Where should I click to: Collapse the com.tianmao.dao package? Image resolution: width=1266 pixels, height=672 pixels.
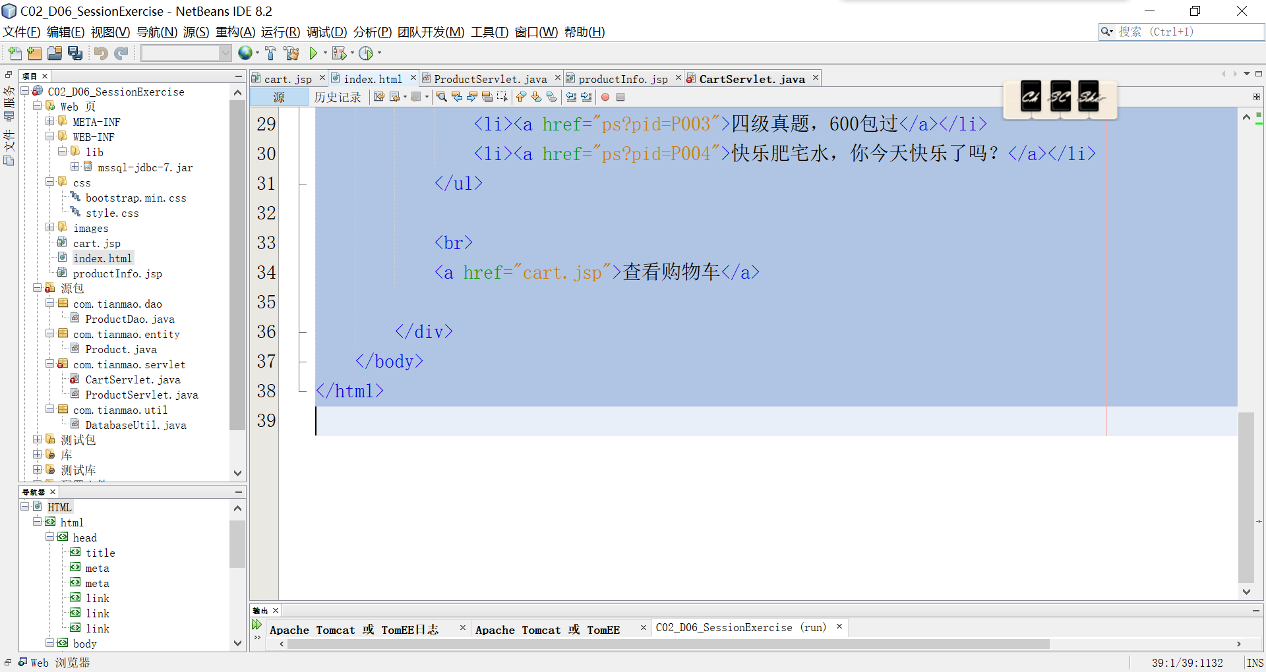(x=50, y=303)
